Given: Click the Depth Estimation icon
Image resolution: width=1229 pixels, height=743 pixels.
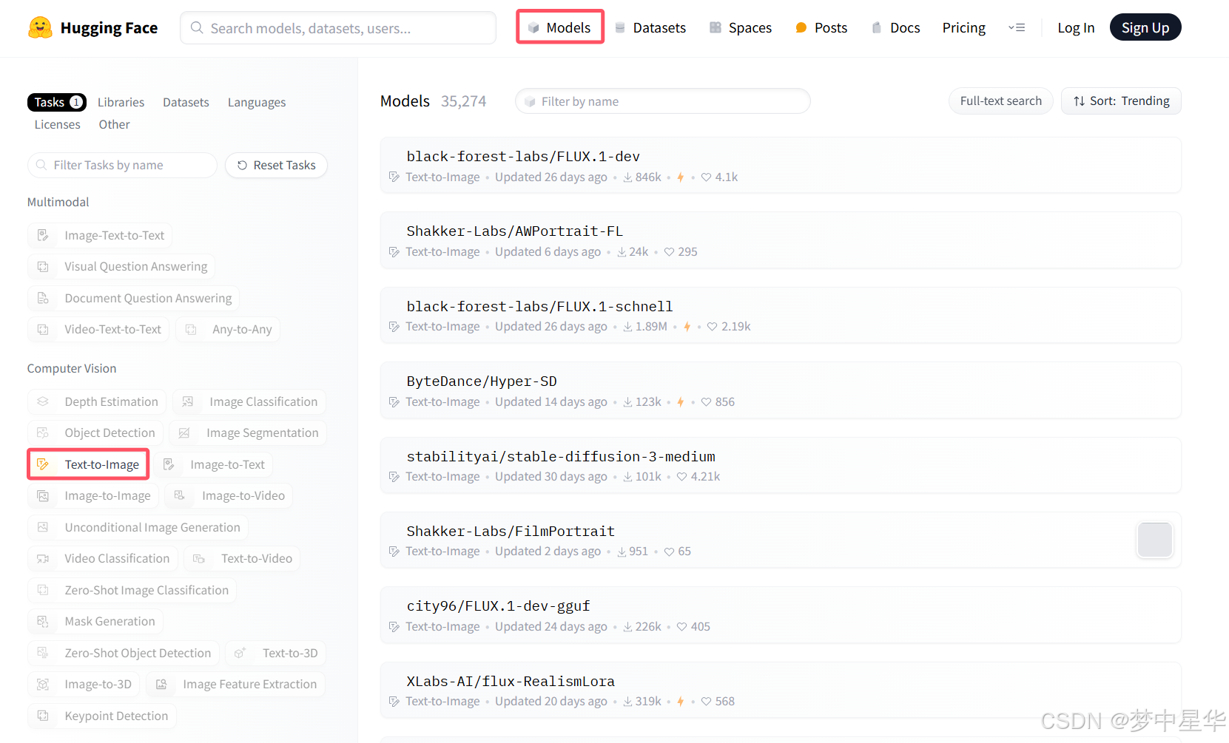Looking at the screenshot, I should 43,401.
